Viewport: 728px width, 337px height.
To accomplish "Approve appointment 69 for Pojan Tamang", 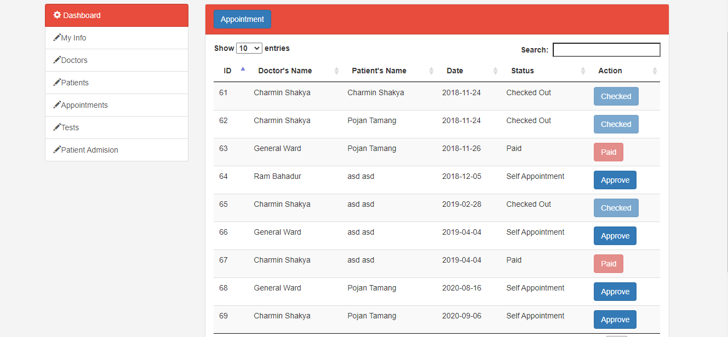I will 615,319.
